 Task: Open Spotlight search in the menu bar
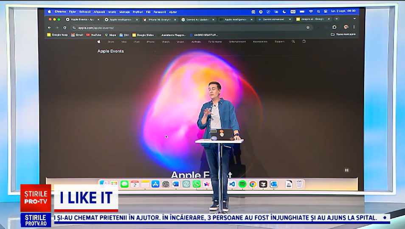point(318,11)
